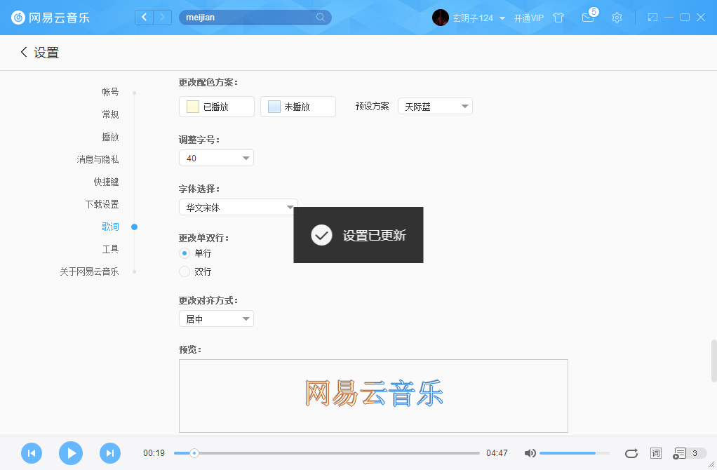The image size is (717, 470).
Task: Click the lyrics (词) icon
Action: pyautogui.click(x=655, y=453)
